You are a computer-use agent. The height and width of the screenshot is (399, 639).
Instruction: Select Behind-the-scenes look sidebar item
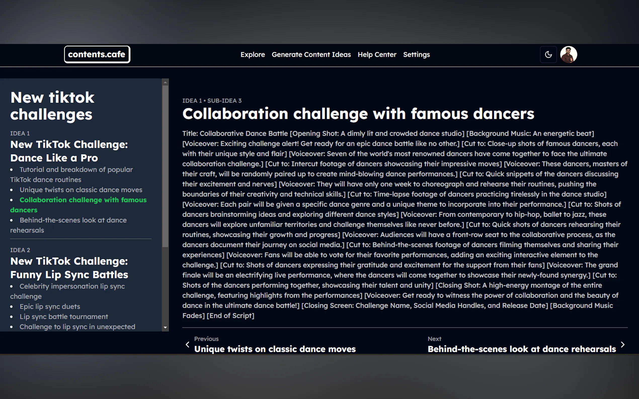click(73, 220)
